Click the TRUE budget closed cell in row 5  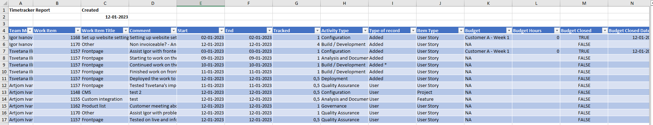pos(584,37)
